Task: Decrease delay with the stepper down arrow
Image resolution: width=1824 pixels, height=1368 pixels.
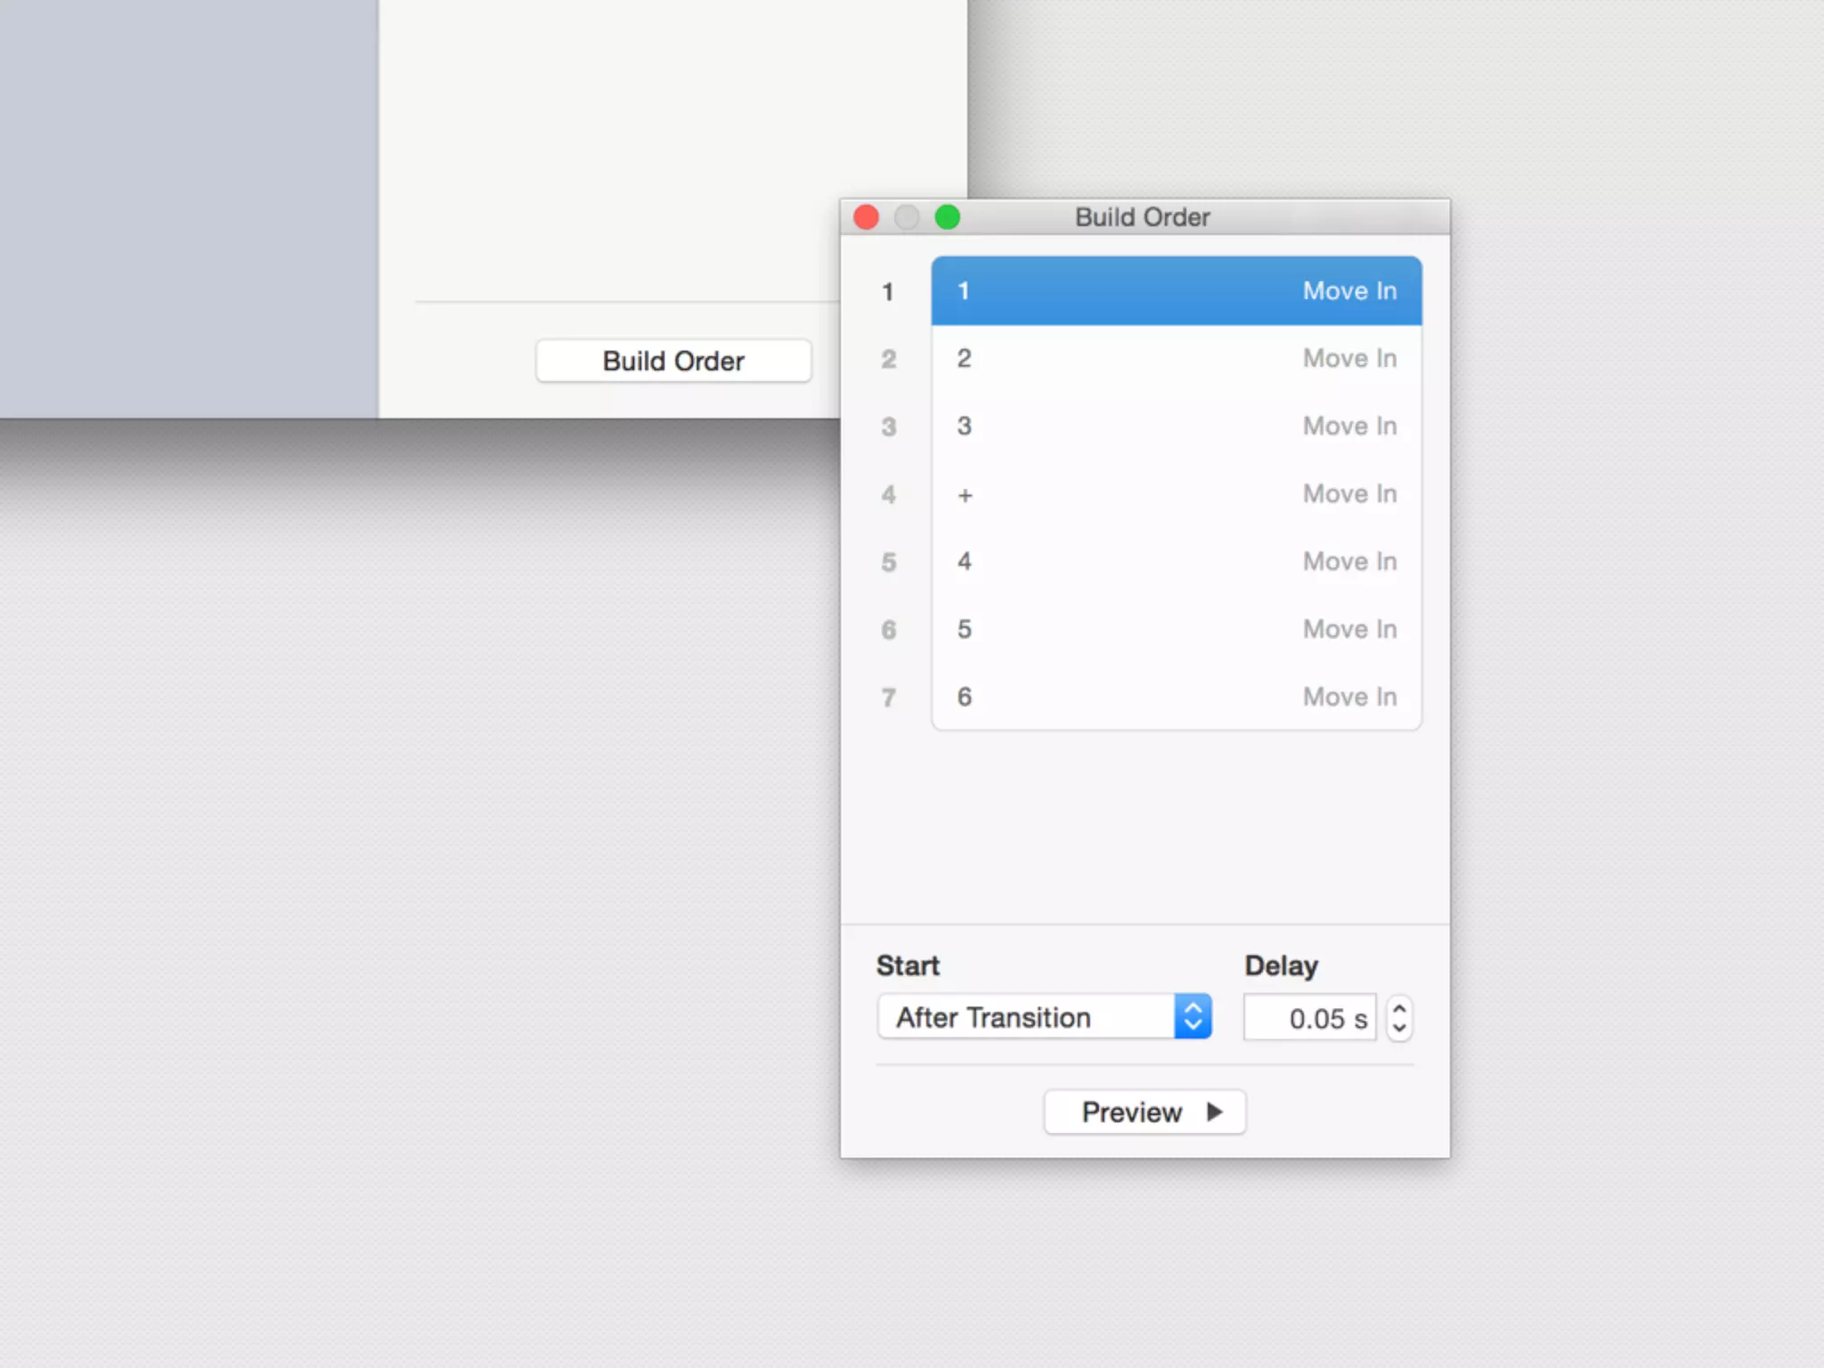Action: [1399, 1028]
